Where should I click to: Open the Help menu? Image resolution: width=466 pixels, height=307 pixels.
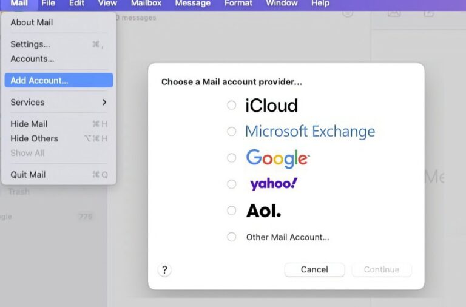pyautogui.click(x=320, y=4)
